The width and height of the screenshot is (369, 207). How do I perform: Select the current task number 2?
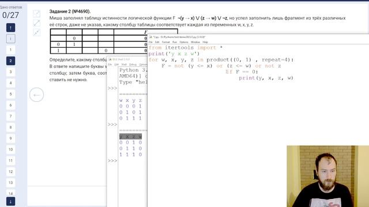pos(10,61)
